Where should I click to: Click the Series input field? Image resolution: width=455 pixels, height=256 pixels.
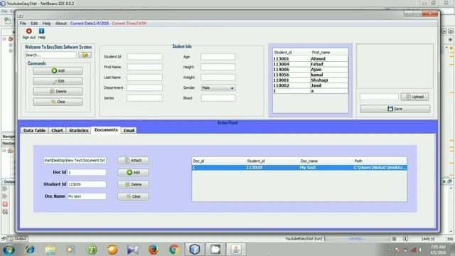(x=145, y=98)
